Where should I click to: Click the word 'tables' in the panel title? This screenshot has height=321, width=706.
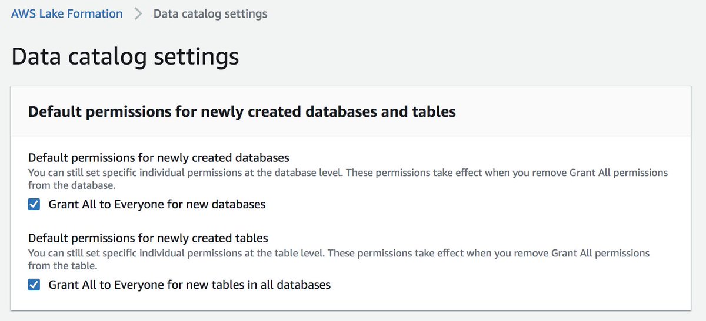click(x=435, y=111)
